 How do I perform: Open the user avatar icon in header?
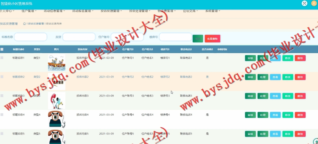tap(314, 3)
